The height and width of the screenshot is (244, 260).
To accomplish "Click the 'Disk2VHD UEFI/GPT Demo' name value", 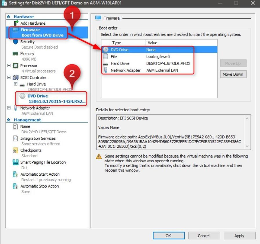I will pos(44,132).
